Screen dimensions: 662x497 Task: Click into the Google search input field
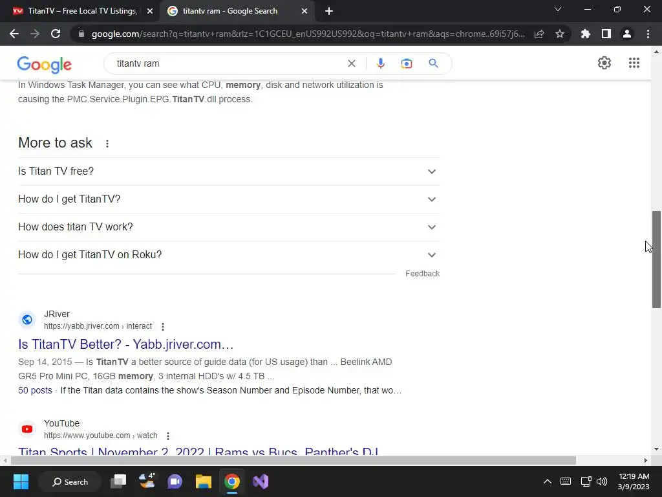pos(228,63)
